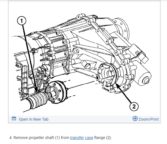Click the Open In New Tab icon
Screen dimensions: 167x144
coord(14,119)
